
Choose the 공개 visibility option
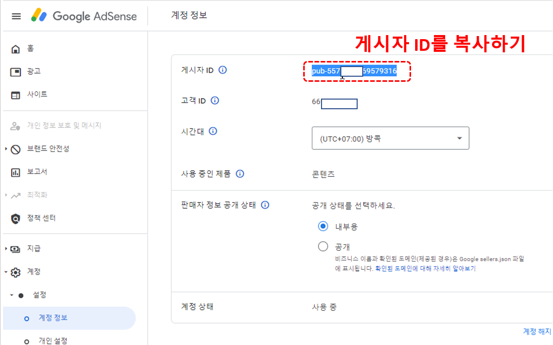[x=323, y=246]
